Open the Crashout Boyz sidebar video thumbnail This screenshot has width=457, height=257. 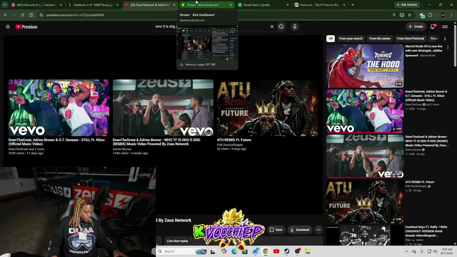(365, 236)
